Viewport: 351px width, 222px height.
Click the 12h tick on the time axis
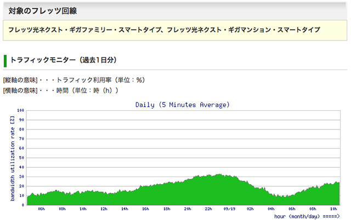[104, 208]
